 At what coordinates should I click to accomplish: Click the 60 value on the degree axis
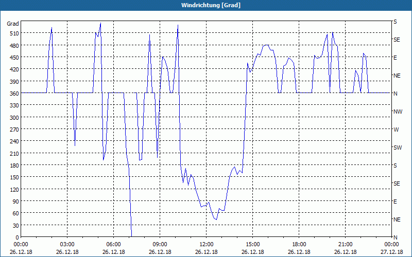pyautogui.click(x=16, y=213)
